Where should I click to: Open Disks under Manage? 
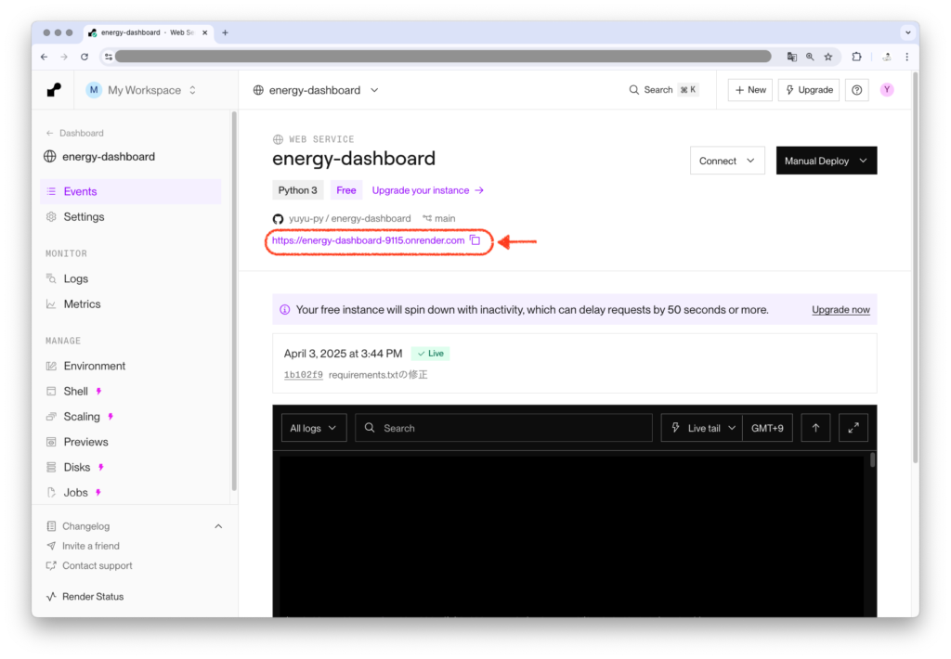[130, 468]
